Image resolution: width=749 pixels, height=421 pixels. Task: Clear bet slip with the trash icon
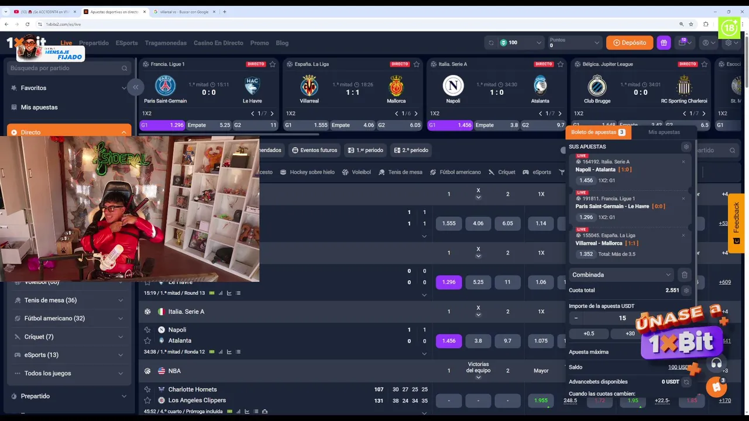pyautogui.click(x=685, y=275)
